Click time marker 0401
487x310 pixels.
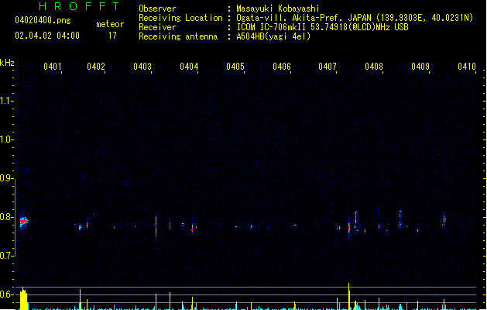click(x=52, y=67)
